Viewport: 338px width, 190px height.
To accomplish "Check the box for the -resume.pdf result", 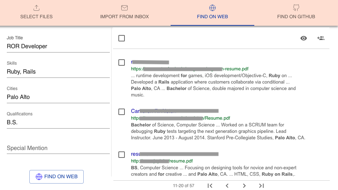I will [122, 62].
